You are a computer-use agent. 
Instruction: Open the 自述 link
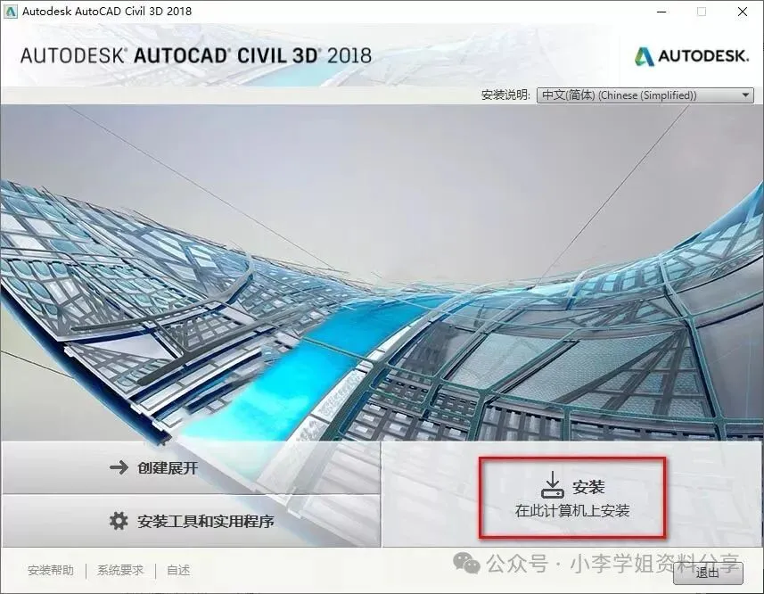pos(178,570)
